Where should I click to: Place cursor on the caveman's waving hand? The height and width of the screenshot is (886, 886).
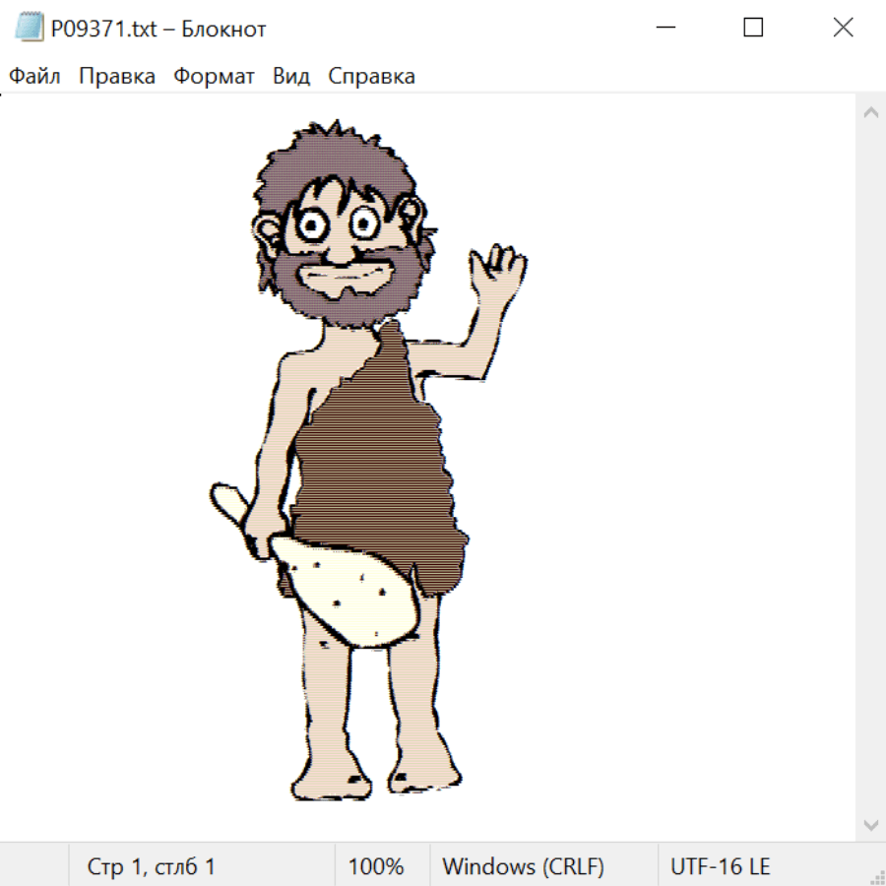point(497,271)
